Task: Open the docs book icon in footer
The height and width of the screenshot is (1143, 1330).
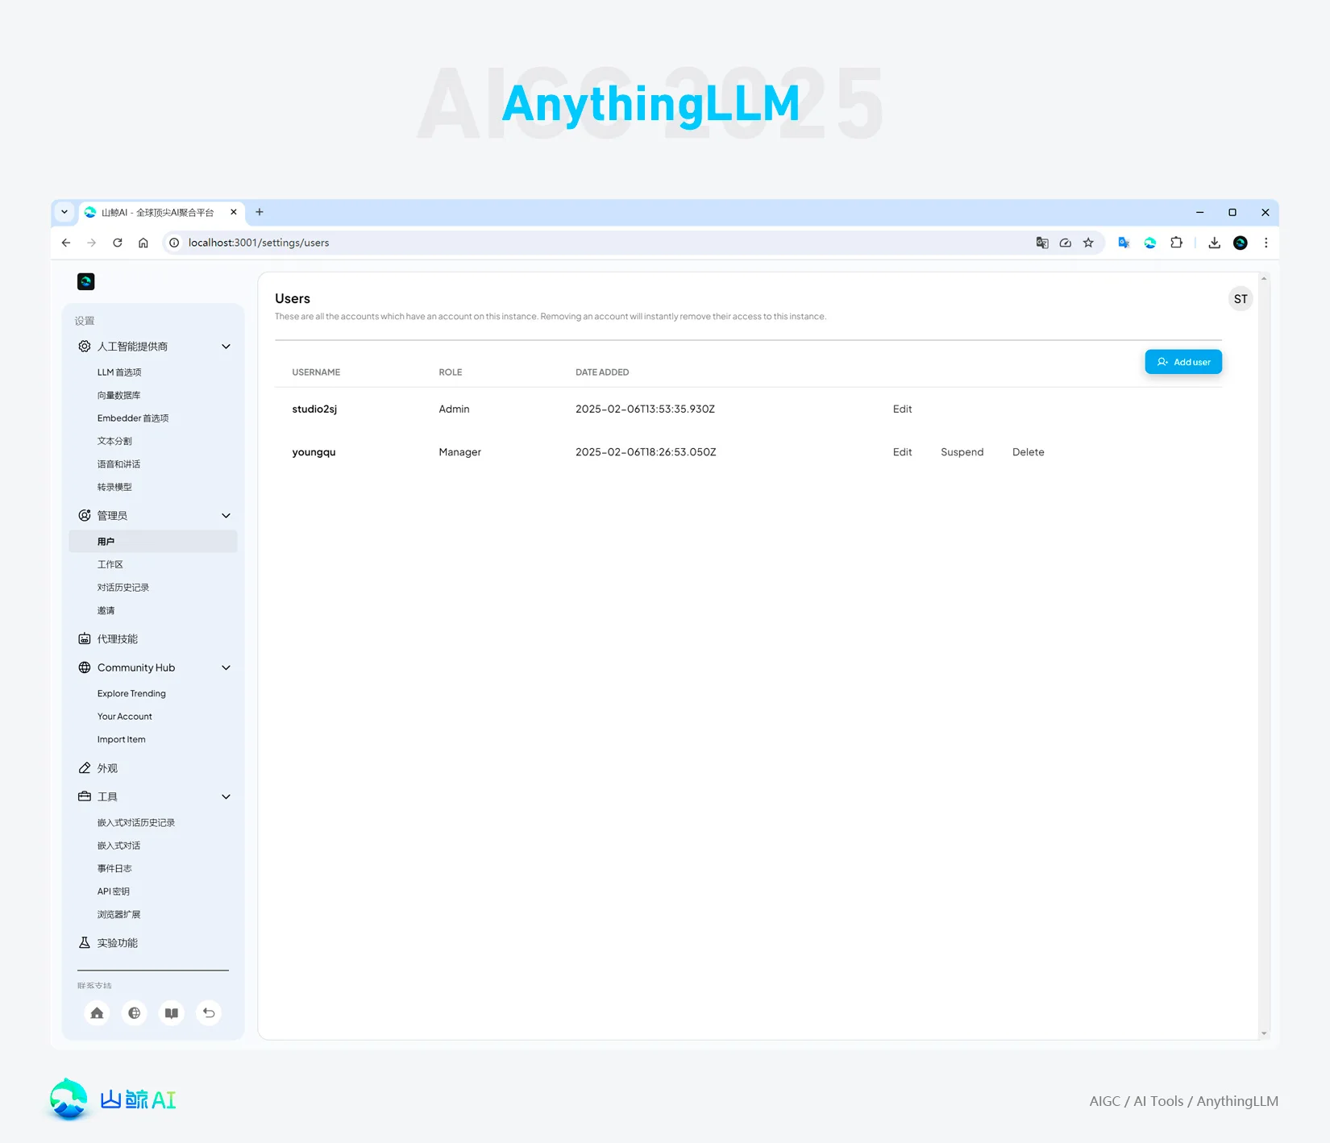Action: pyautogui.click(x=172, y=1013)
